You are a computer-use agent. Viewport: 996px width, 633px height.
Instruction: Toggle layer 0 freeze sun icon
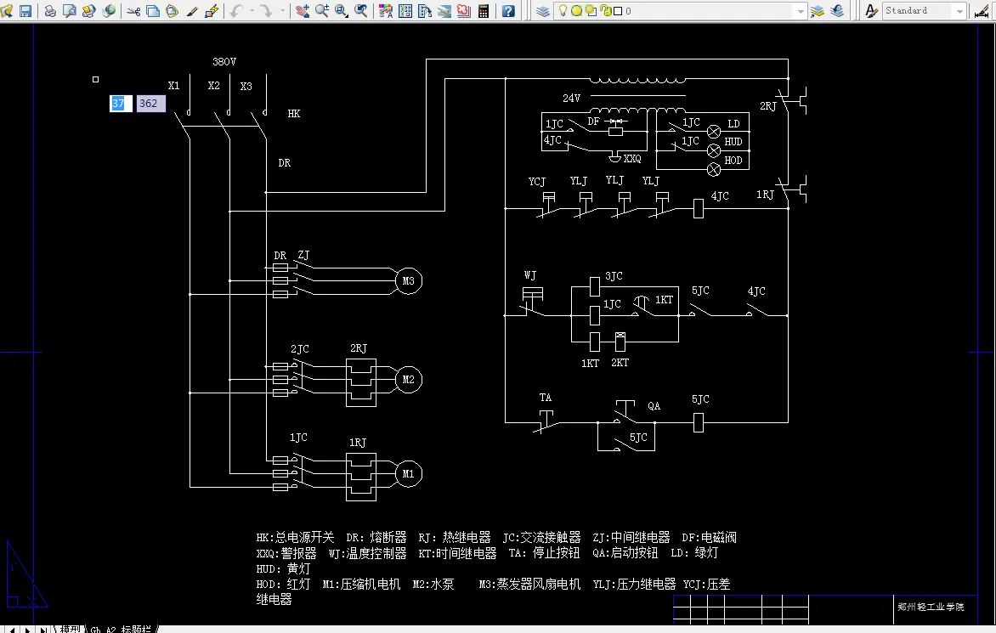576,10
